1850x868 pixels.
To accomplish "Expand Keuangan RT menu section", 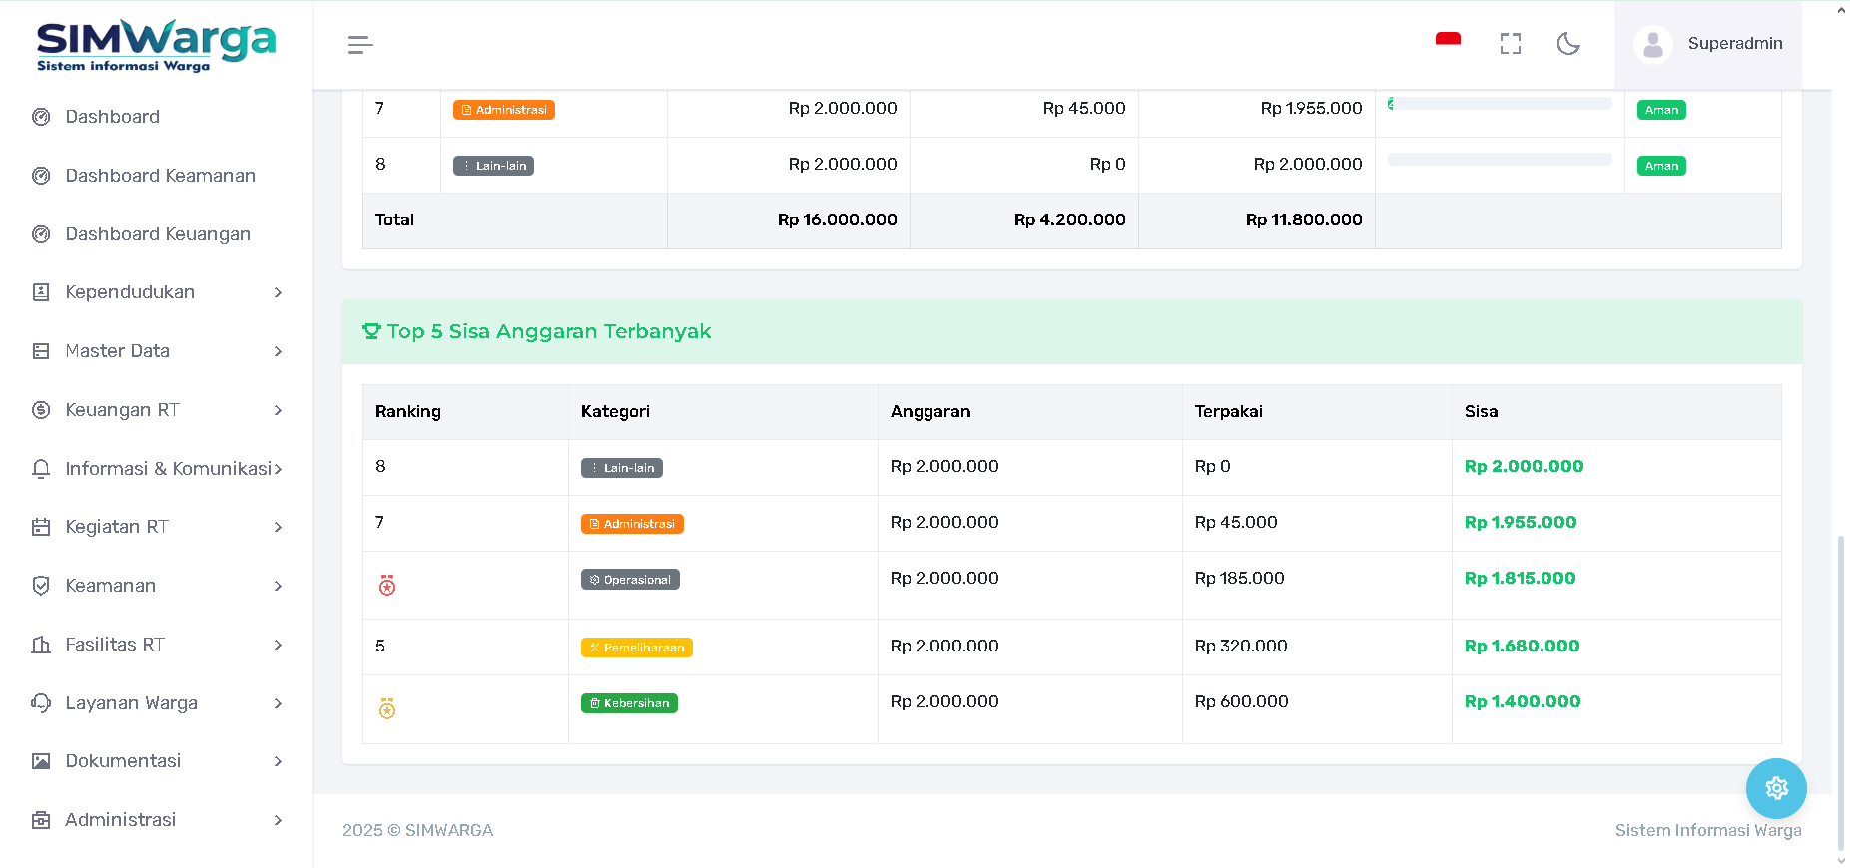I will coord(157,410).
